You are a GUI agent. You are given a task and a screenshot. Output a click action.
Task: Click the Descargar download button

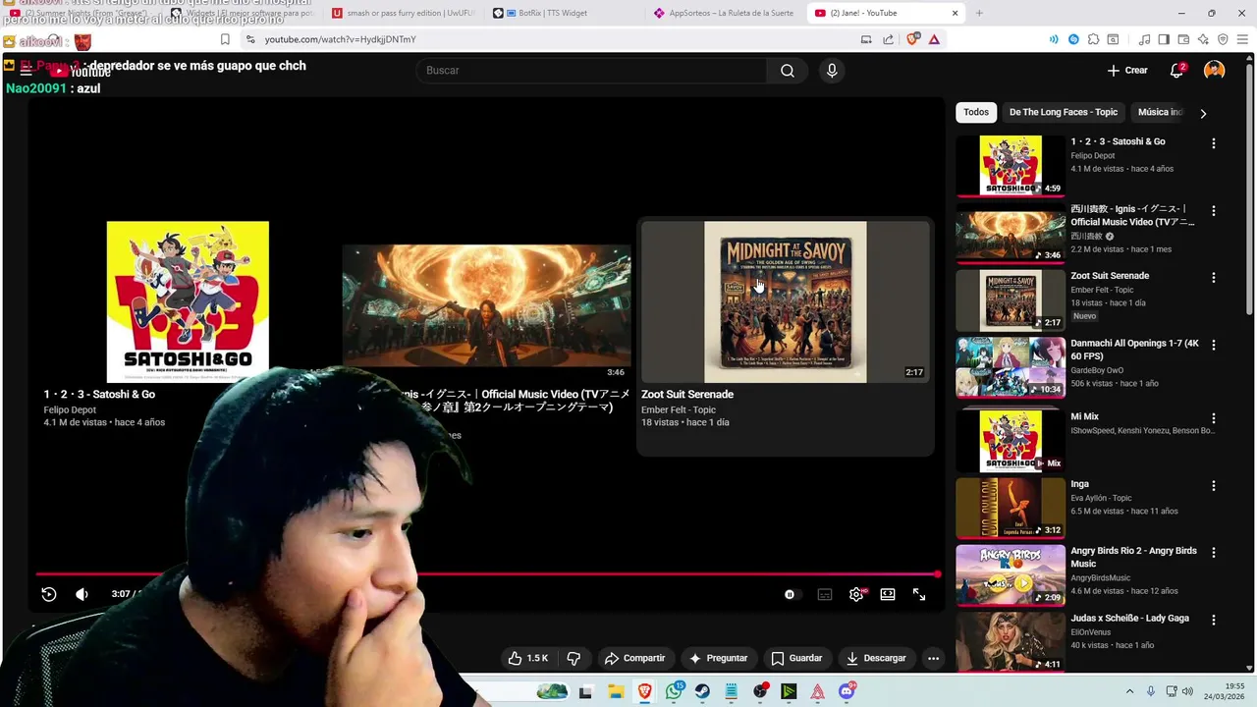[x=876, y=658]
